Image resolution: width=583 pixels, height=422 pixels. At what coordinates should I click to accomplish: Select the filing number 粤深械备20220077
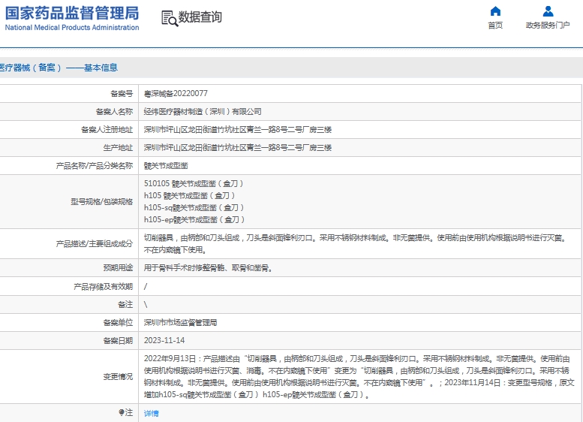point(176,93)
